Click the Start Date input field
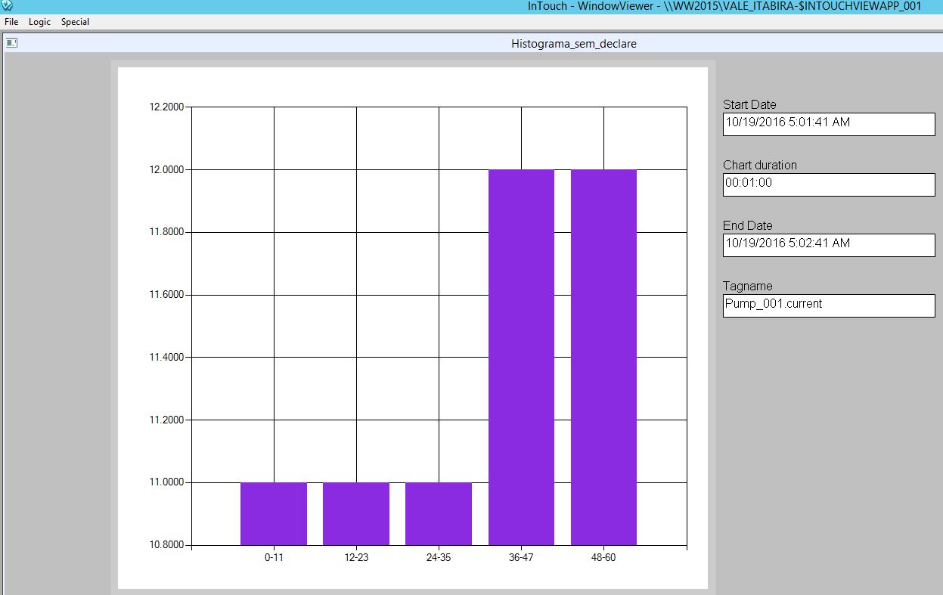Image resolution: width=943 pixels, height=595 pixels. pos(828,123)
